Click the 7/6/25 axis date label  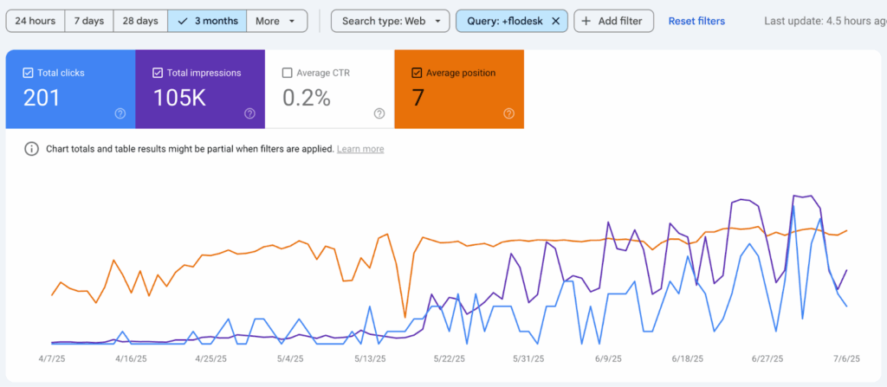click(846, 358)
